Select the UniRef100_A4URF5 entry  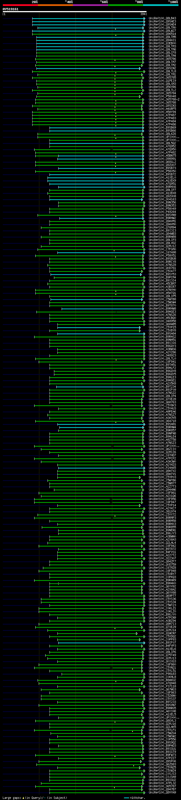click(162, 109)
